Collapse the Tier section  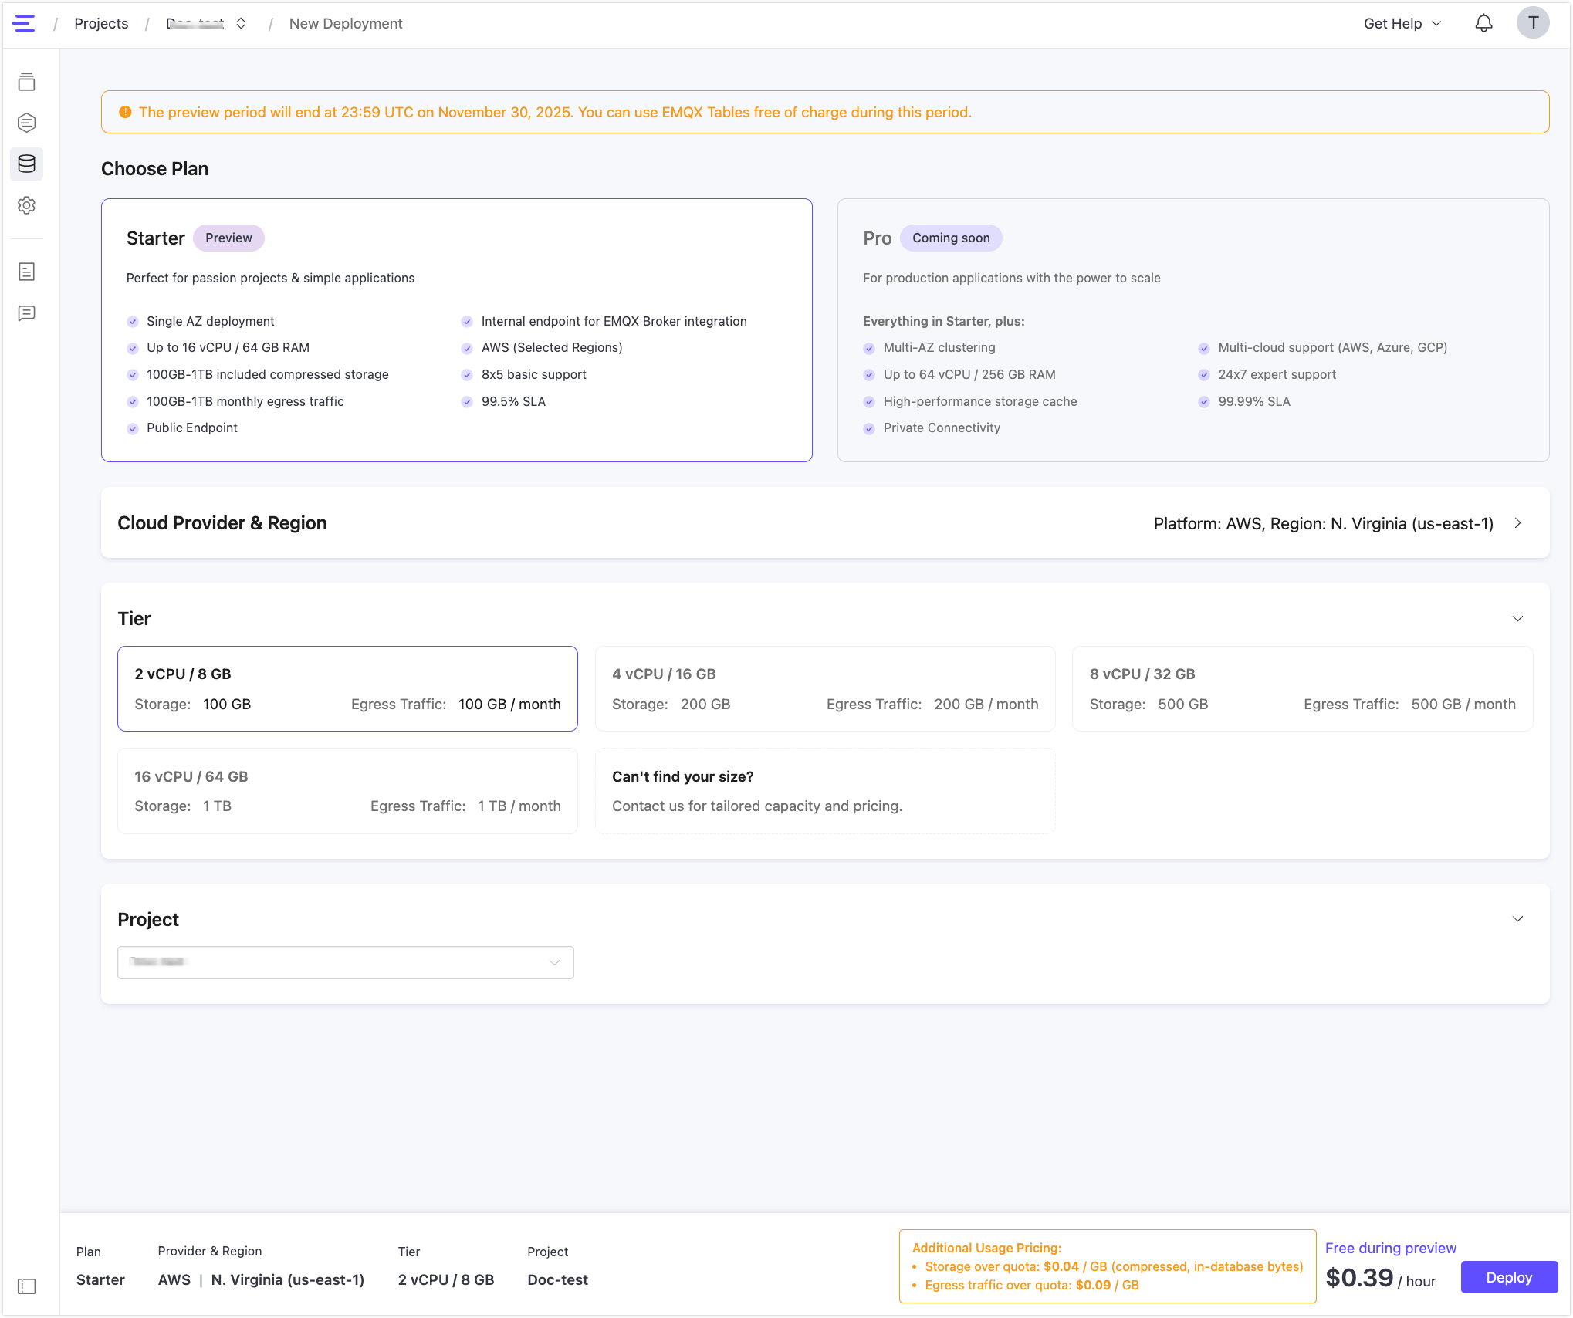coord(1517,618)
